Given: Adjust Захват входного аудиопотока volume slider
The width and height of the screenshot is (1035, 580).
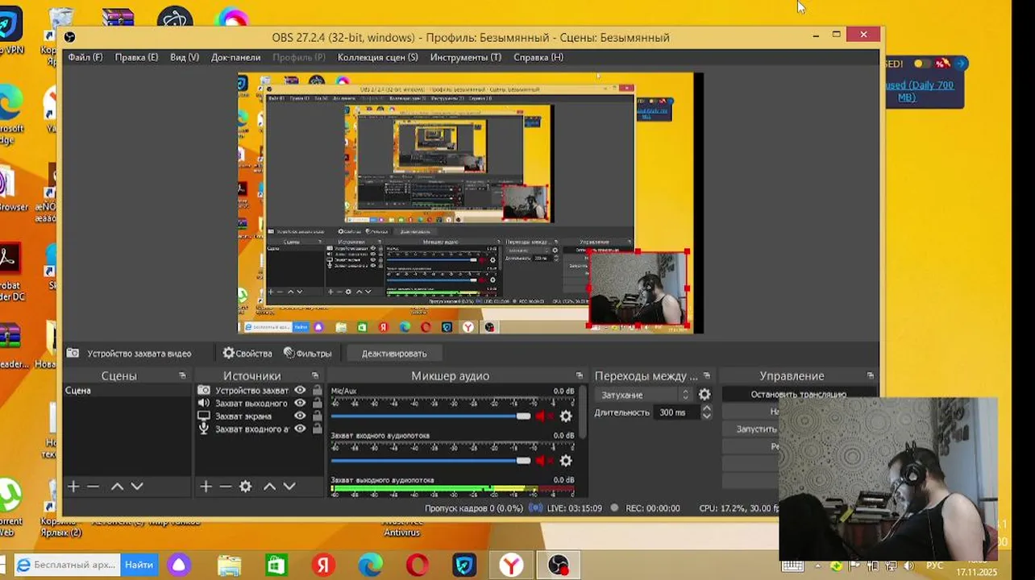Looking at the screenshot, I should 431,461.
